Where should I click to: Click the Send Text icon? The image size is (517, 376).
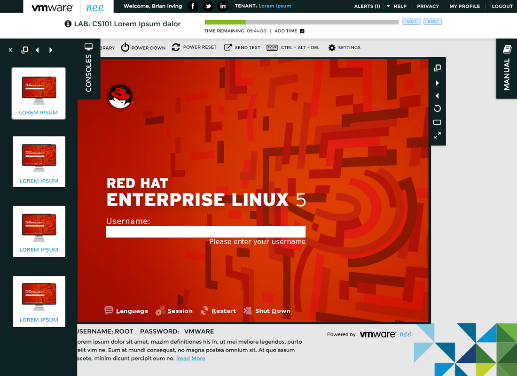point(228,47)
